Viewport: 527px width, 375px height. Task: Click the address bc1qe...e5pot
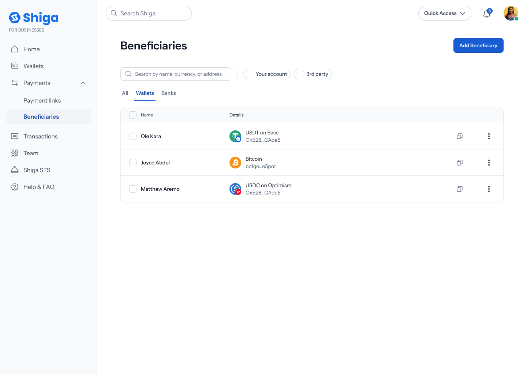(x=261, y=166)
